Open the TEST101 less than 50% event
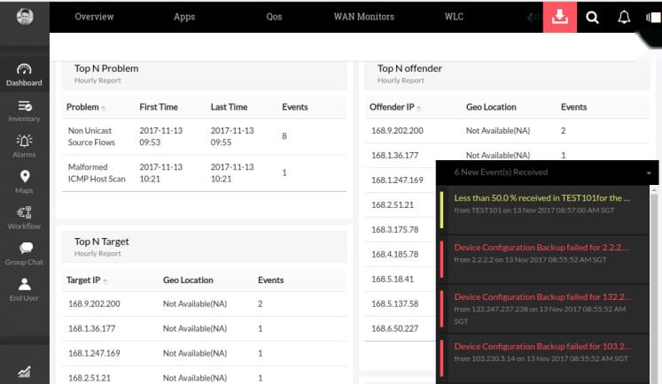The height and width of the screenshot is (384, 662). [541, 197]
